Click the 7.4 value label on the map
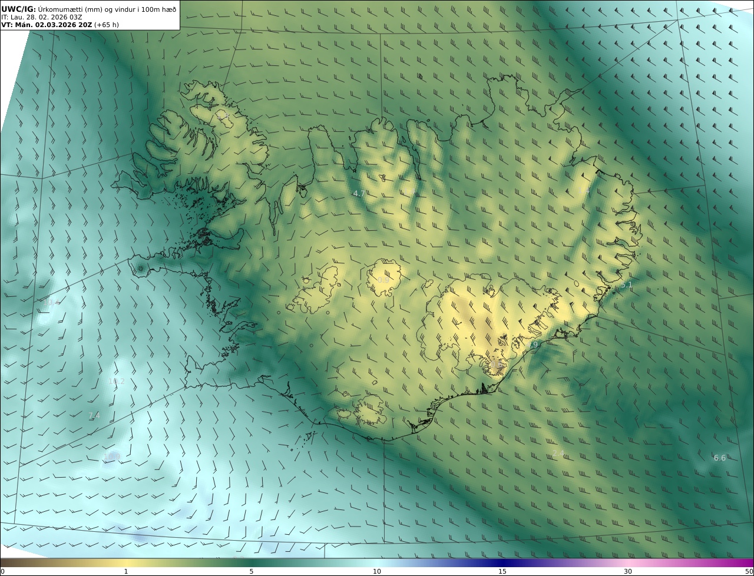 [94, 416]
